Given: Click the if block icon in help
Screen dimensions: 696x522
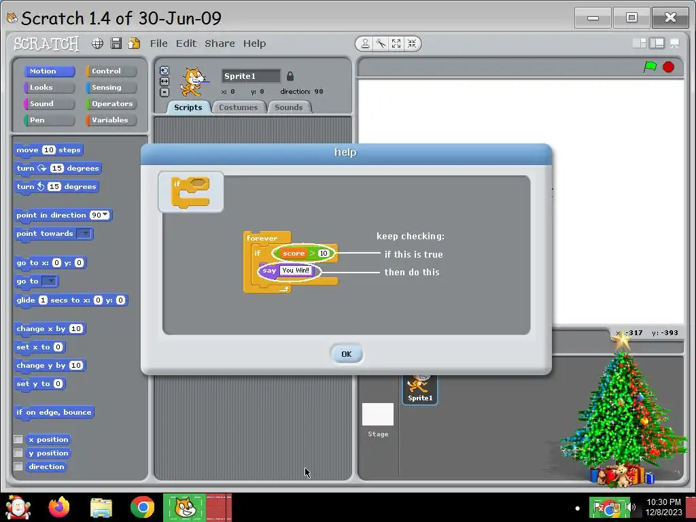Looking at the screenshot, I should point(191,192).
